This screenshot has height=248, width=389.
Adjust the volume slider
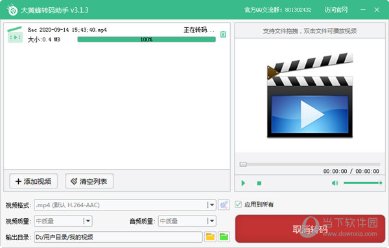(362, 183)
